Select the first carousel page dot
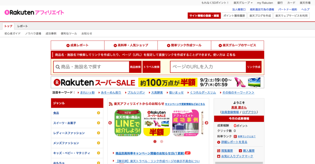 155,141
